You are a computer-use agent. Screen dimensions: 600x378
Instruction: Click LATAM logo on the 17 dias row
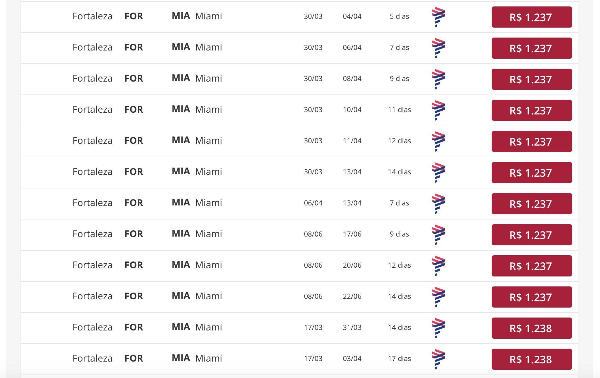438,359
